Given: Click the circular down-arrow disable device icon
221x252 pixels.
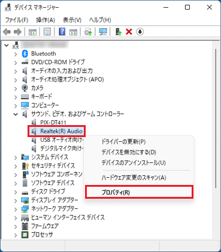Looking at the screenshot, I should tap(140, 32).
